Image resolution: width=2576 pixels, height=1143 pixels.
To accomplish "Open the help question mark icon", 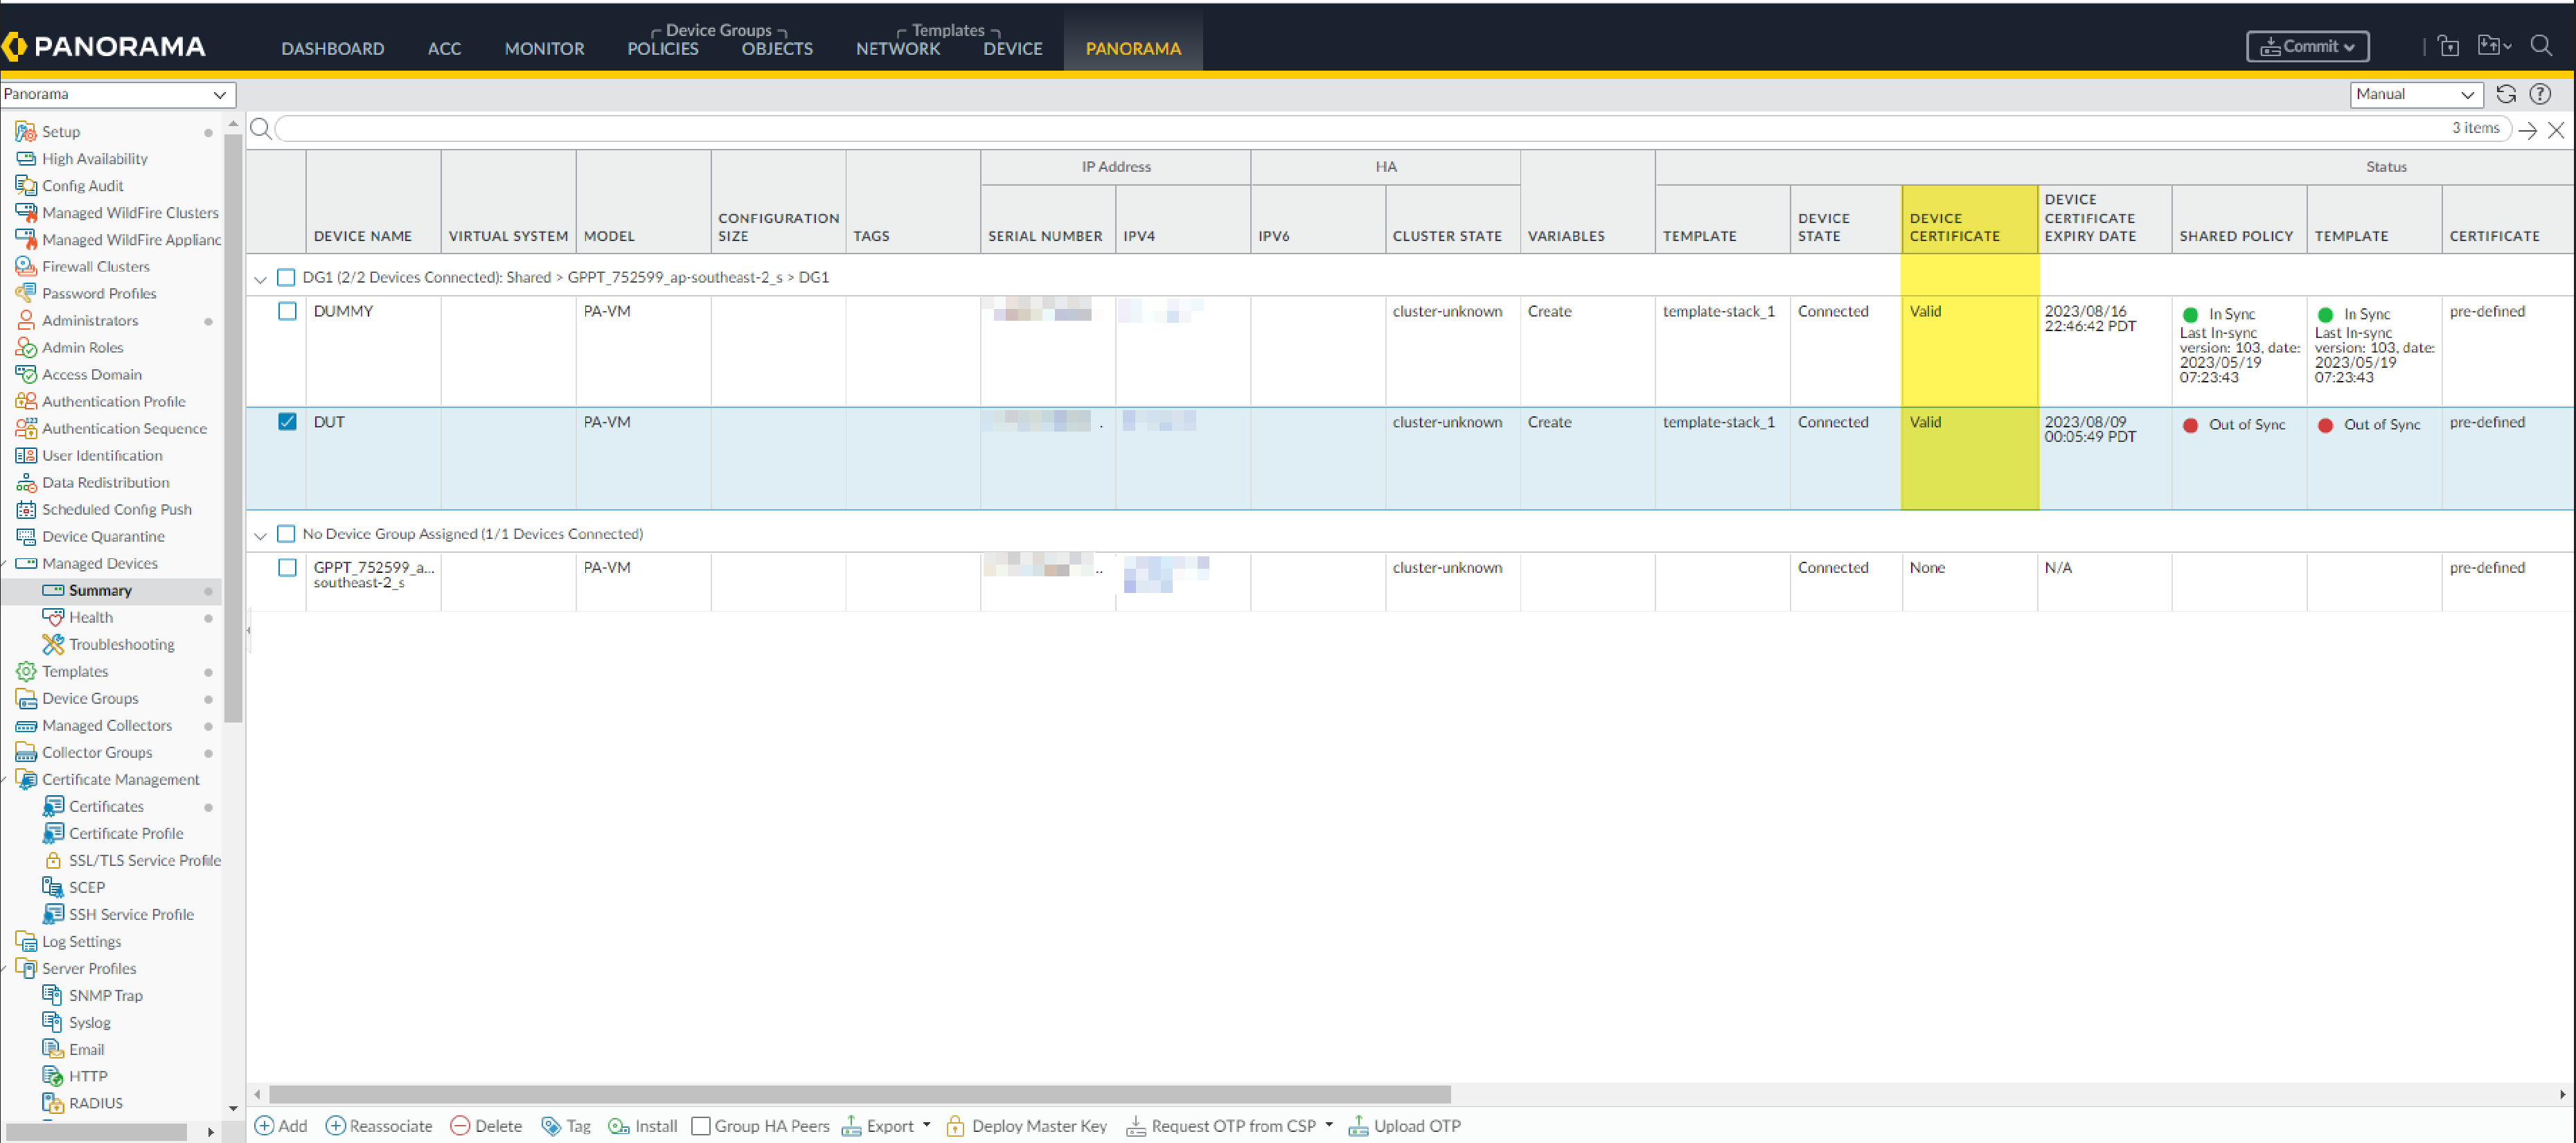I will click(x=2539, y=94).
